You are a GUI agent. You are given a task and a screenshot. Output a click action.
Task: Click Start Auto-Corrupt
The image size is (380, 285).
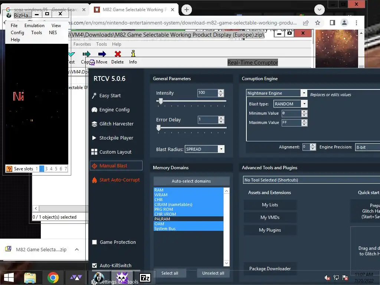point(116,180)
